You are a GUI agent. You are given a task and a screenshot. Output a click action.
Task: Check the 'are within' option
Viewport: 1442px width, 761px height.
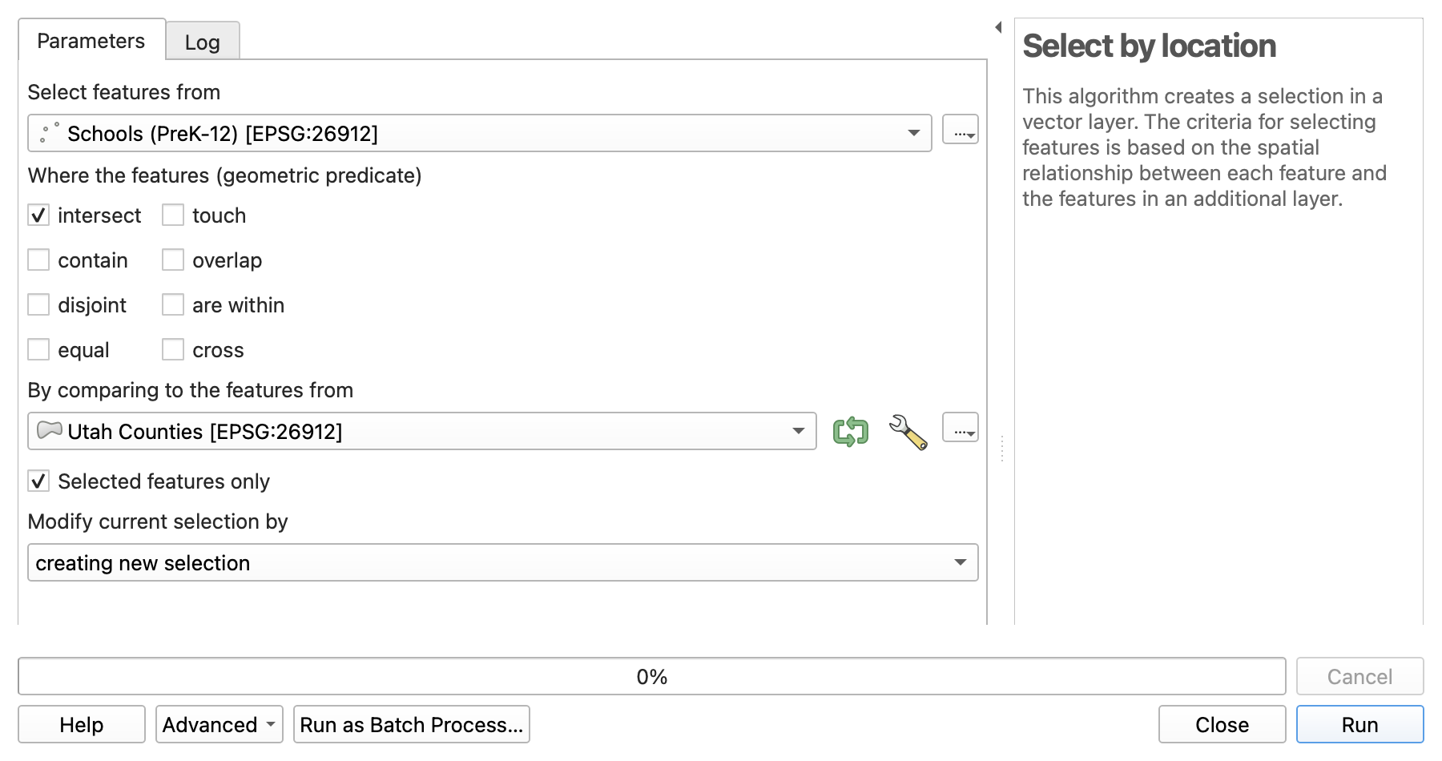173,305
